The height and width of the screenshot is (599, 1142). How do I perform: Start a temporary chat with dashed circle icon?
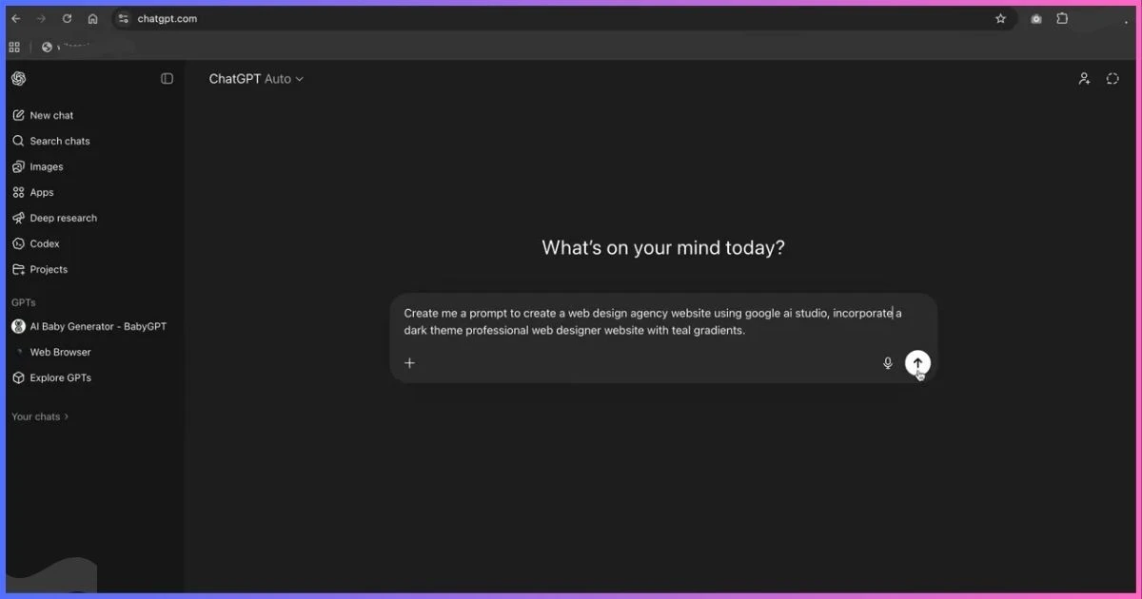pyautogui.click(x=1112, y=79)
